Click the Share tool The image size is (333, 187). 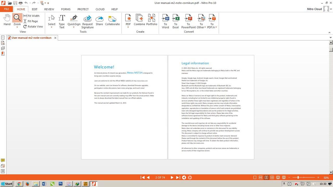click(99, 20)
